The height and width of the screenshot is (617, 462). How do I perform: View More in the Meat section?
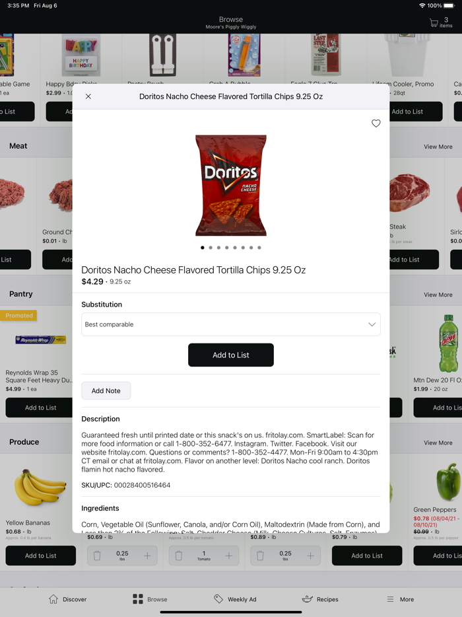pos(438,147)
